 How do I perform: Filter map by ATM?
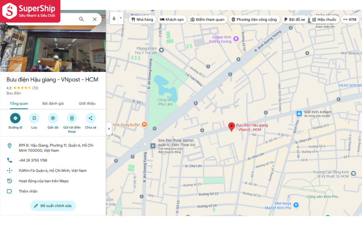pyautogui.click(x=350, y=19)
